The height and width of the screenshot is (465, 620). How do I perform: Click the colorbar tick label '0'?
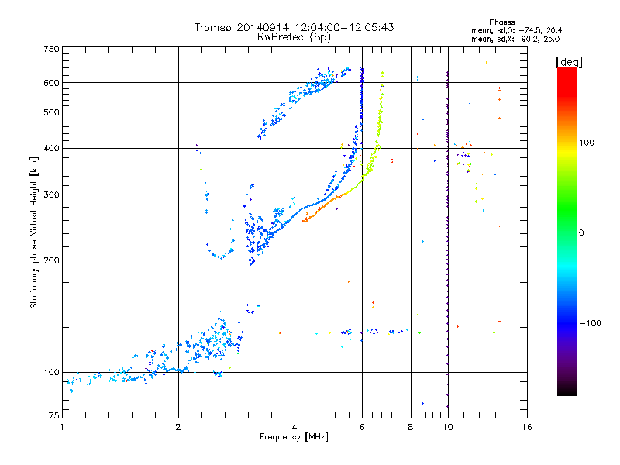coord(581,233)
